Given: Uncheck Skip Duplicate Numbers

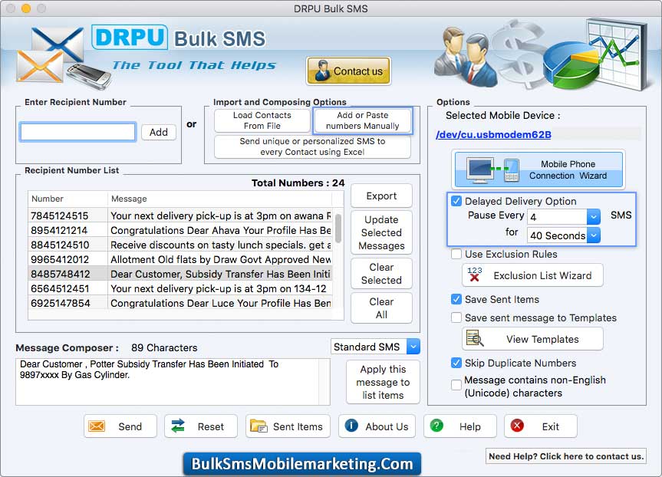Looking at the screenshot, I should 456,363.
